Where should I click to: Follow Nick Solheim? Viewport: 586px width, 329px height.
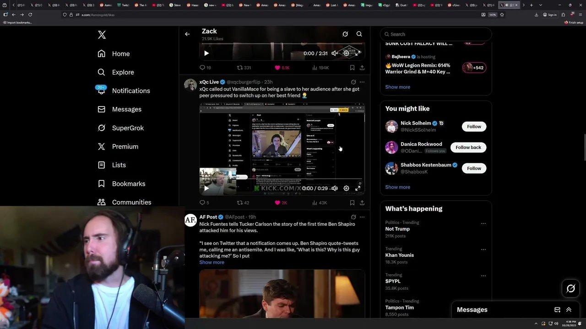pyautogui.click(x=474, y=127)
